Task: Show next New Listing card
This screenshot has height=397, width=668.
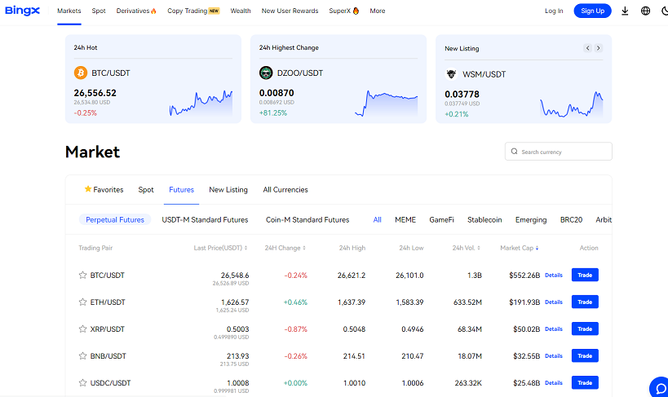Action: [598, 48]
